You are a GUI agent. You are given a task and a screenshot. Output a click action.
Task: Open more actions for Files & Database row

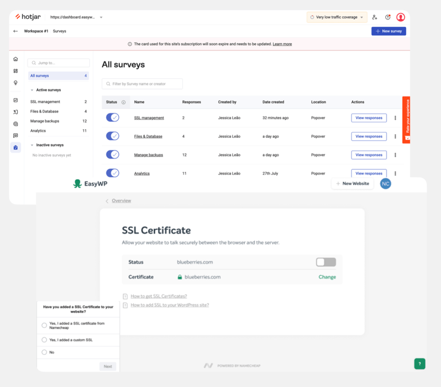tap(395, 137)
